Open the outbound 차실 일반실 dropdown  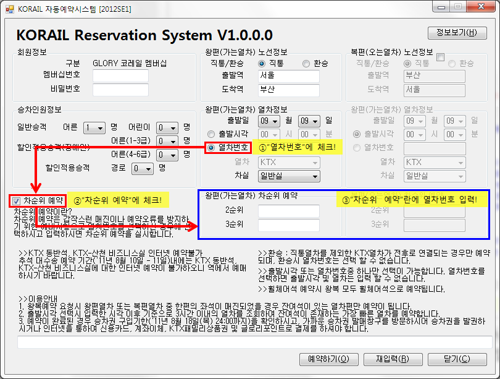(x=289, y=176)
